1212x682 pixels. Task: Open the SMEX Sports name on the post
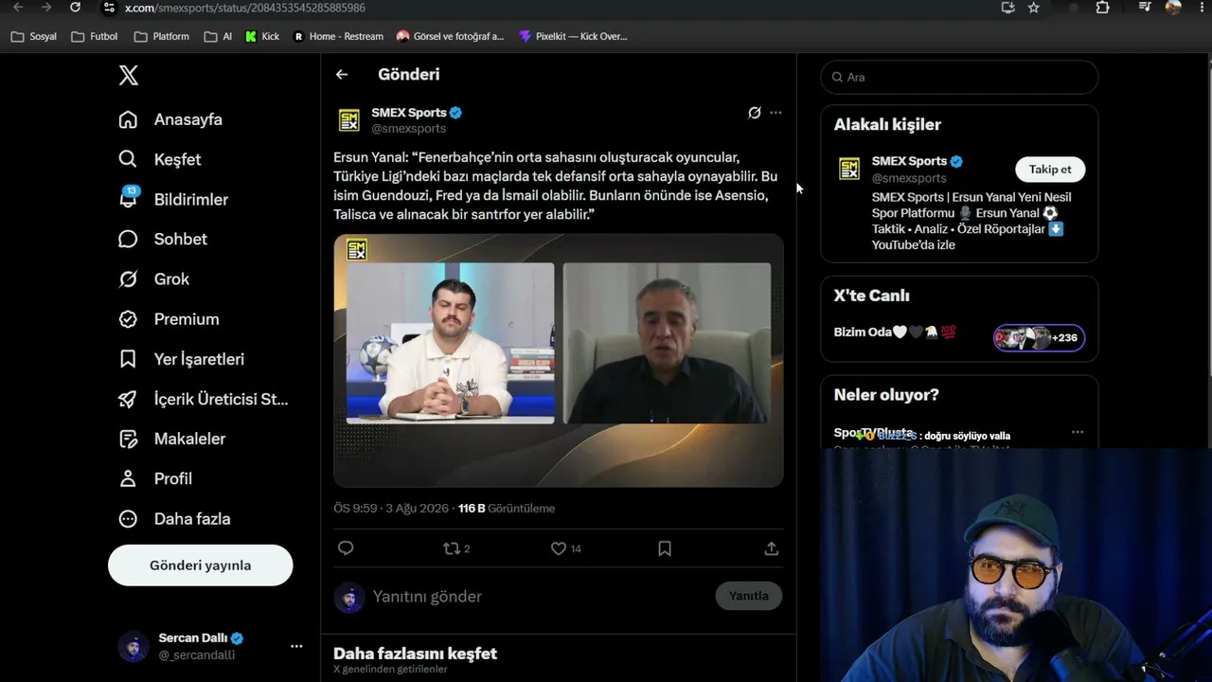point(409,112)
